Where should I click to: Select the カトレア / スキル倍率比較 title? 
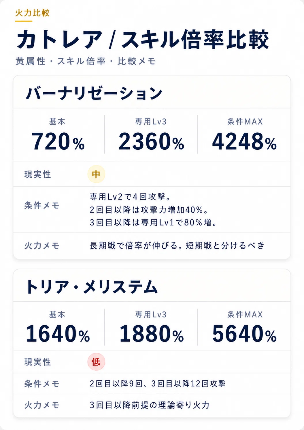click(x=143, y=40)
